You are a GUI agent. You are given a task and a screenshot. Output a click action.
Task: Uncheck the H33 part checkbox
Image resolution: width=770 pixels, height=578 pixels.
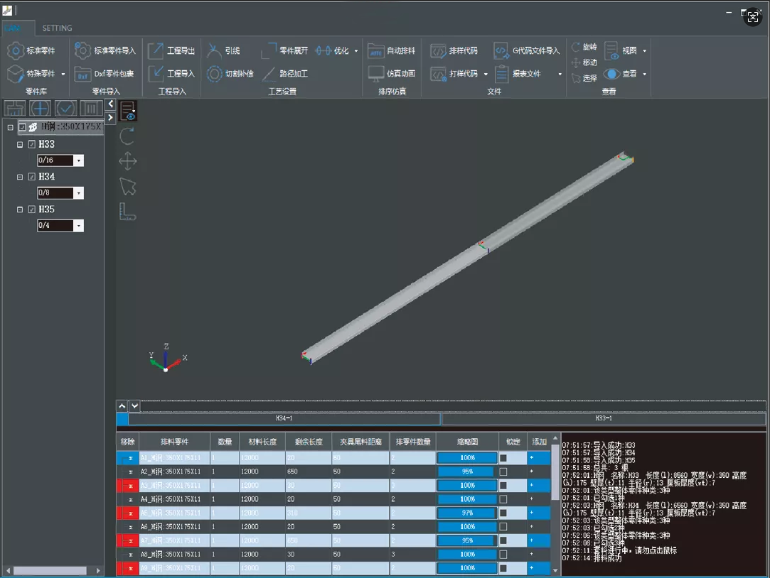coord(32,144)
